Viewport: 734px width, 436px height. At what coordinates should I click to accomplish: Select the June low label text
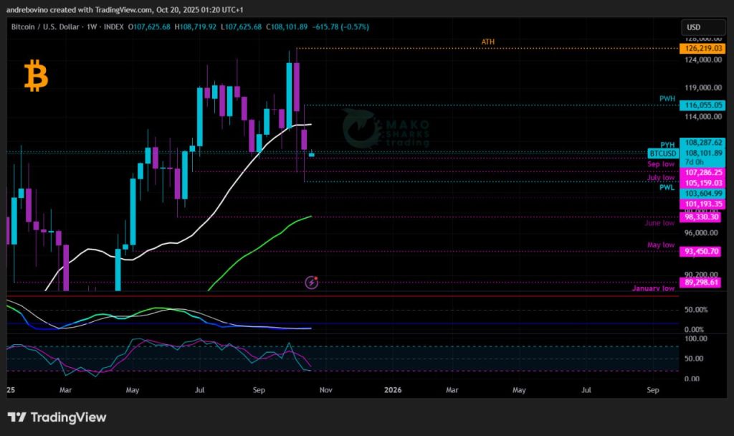tap(659, 223)
